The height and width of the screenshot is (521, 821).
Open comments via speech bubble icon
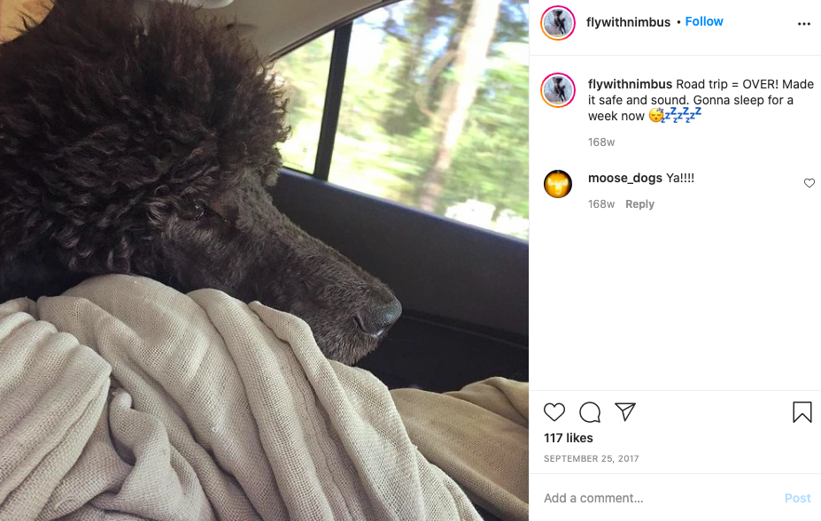tap(590, 412)
